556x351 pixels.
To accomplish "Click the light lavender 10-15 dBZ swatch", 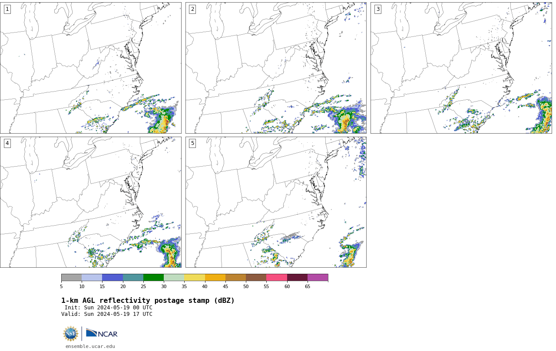I will point(92,278).
